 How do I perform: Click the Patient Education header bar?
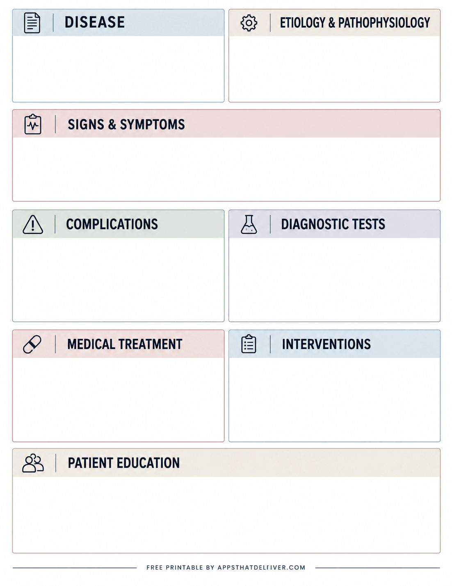[x=226, y=463]
